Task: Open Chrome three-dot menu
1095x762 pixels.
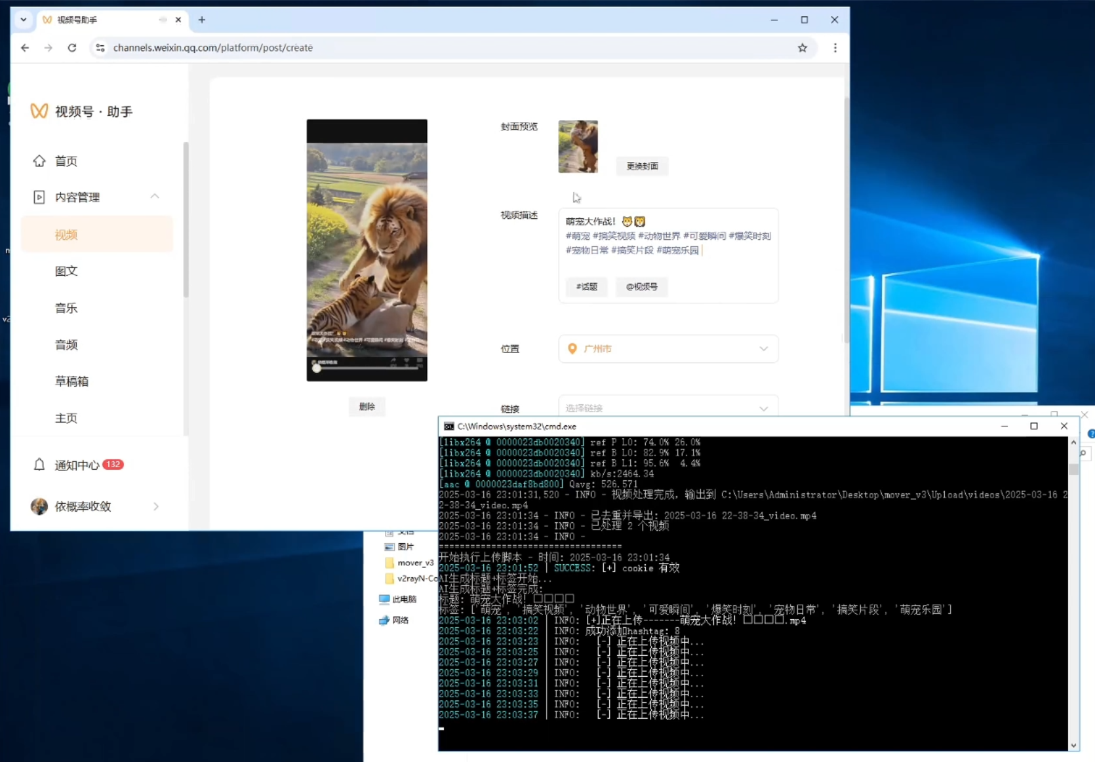Action: (x=835, y=48)
